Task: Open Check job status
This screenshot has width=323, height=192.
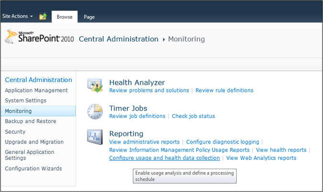Action: 193,116
